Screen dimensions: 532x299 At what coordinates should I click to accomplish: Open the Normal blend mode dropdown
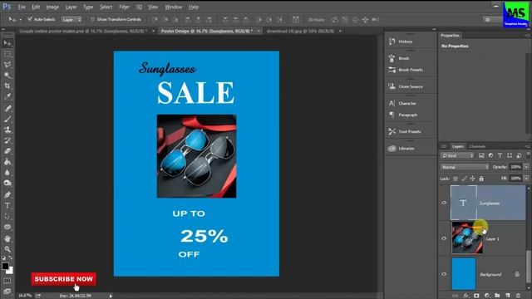(x=465, y=167)
